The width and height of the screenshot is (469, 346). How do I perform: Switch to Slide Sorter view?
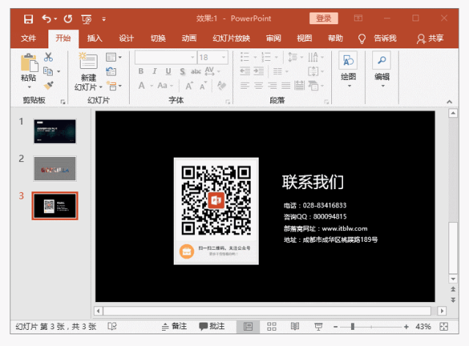pos(271,326)
